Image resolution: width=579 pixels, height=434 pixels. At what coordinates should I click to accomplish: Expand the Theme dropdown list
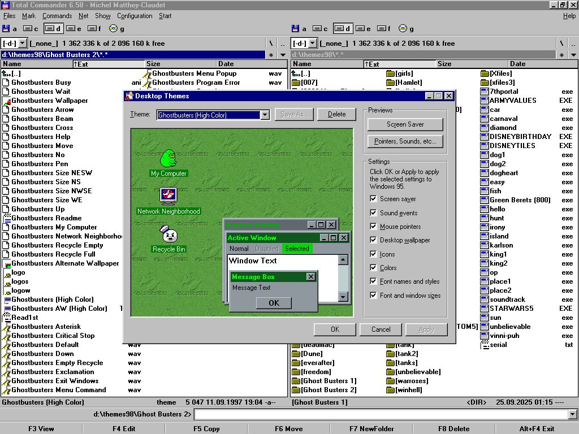tap(265, 115)
